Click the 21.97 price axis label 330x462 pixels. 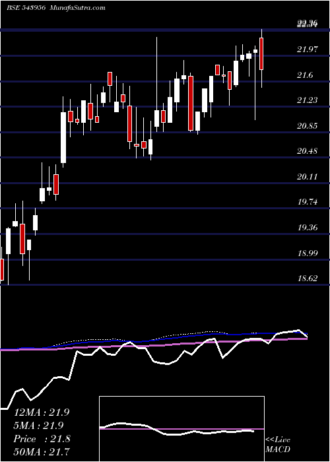click(308, 49)
